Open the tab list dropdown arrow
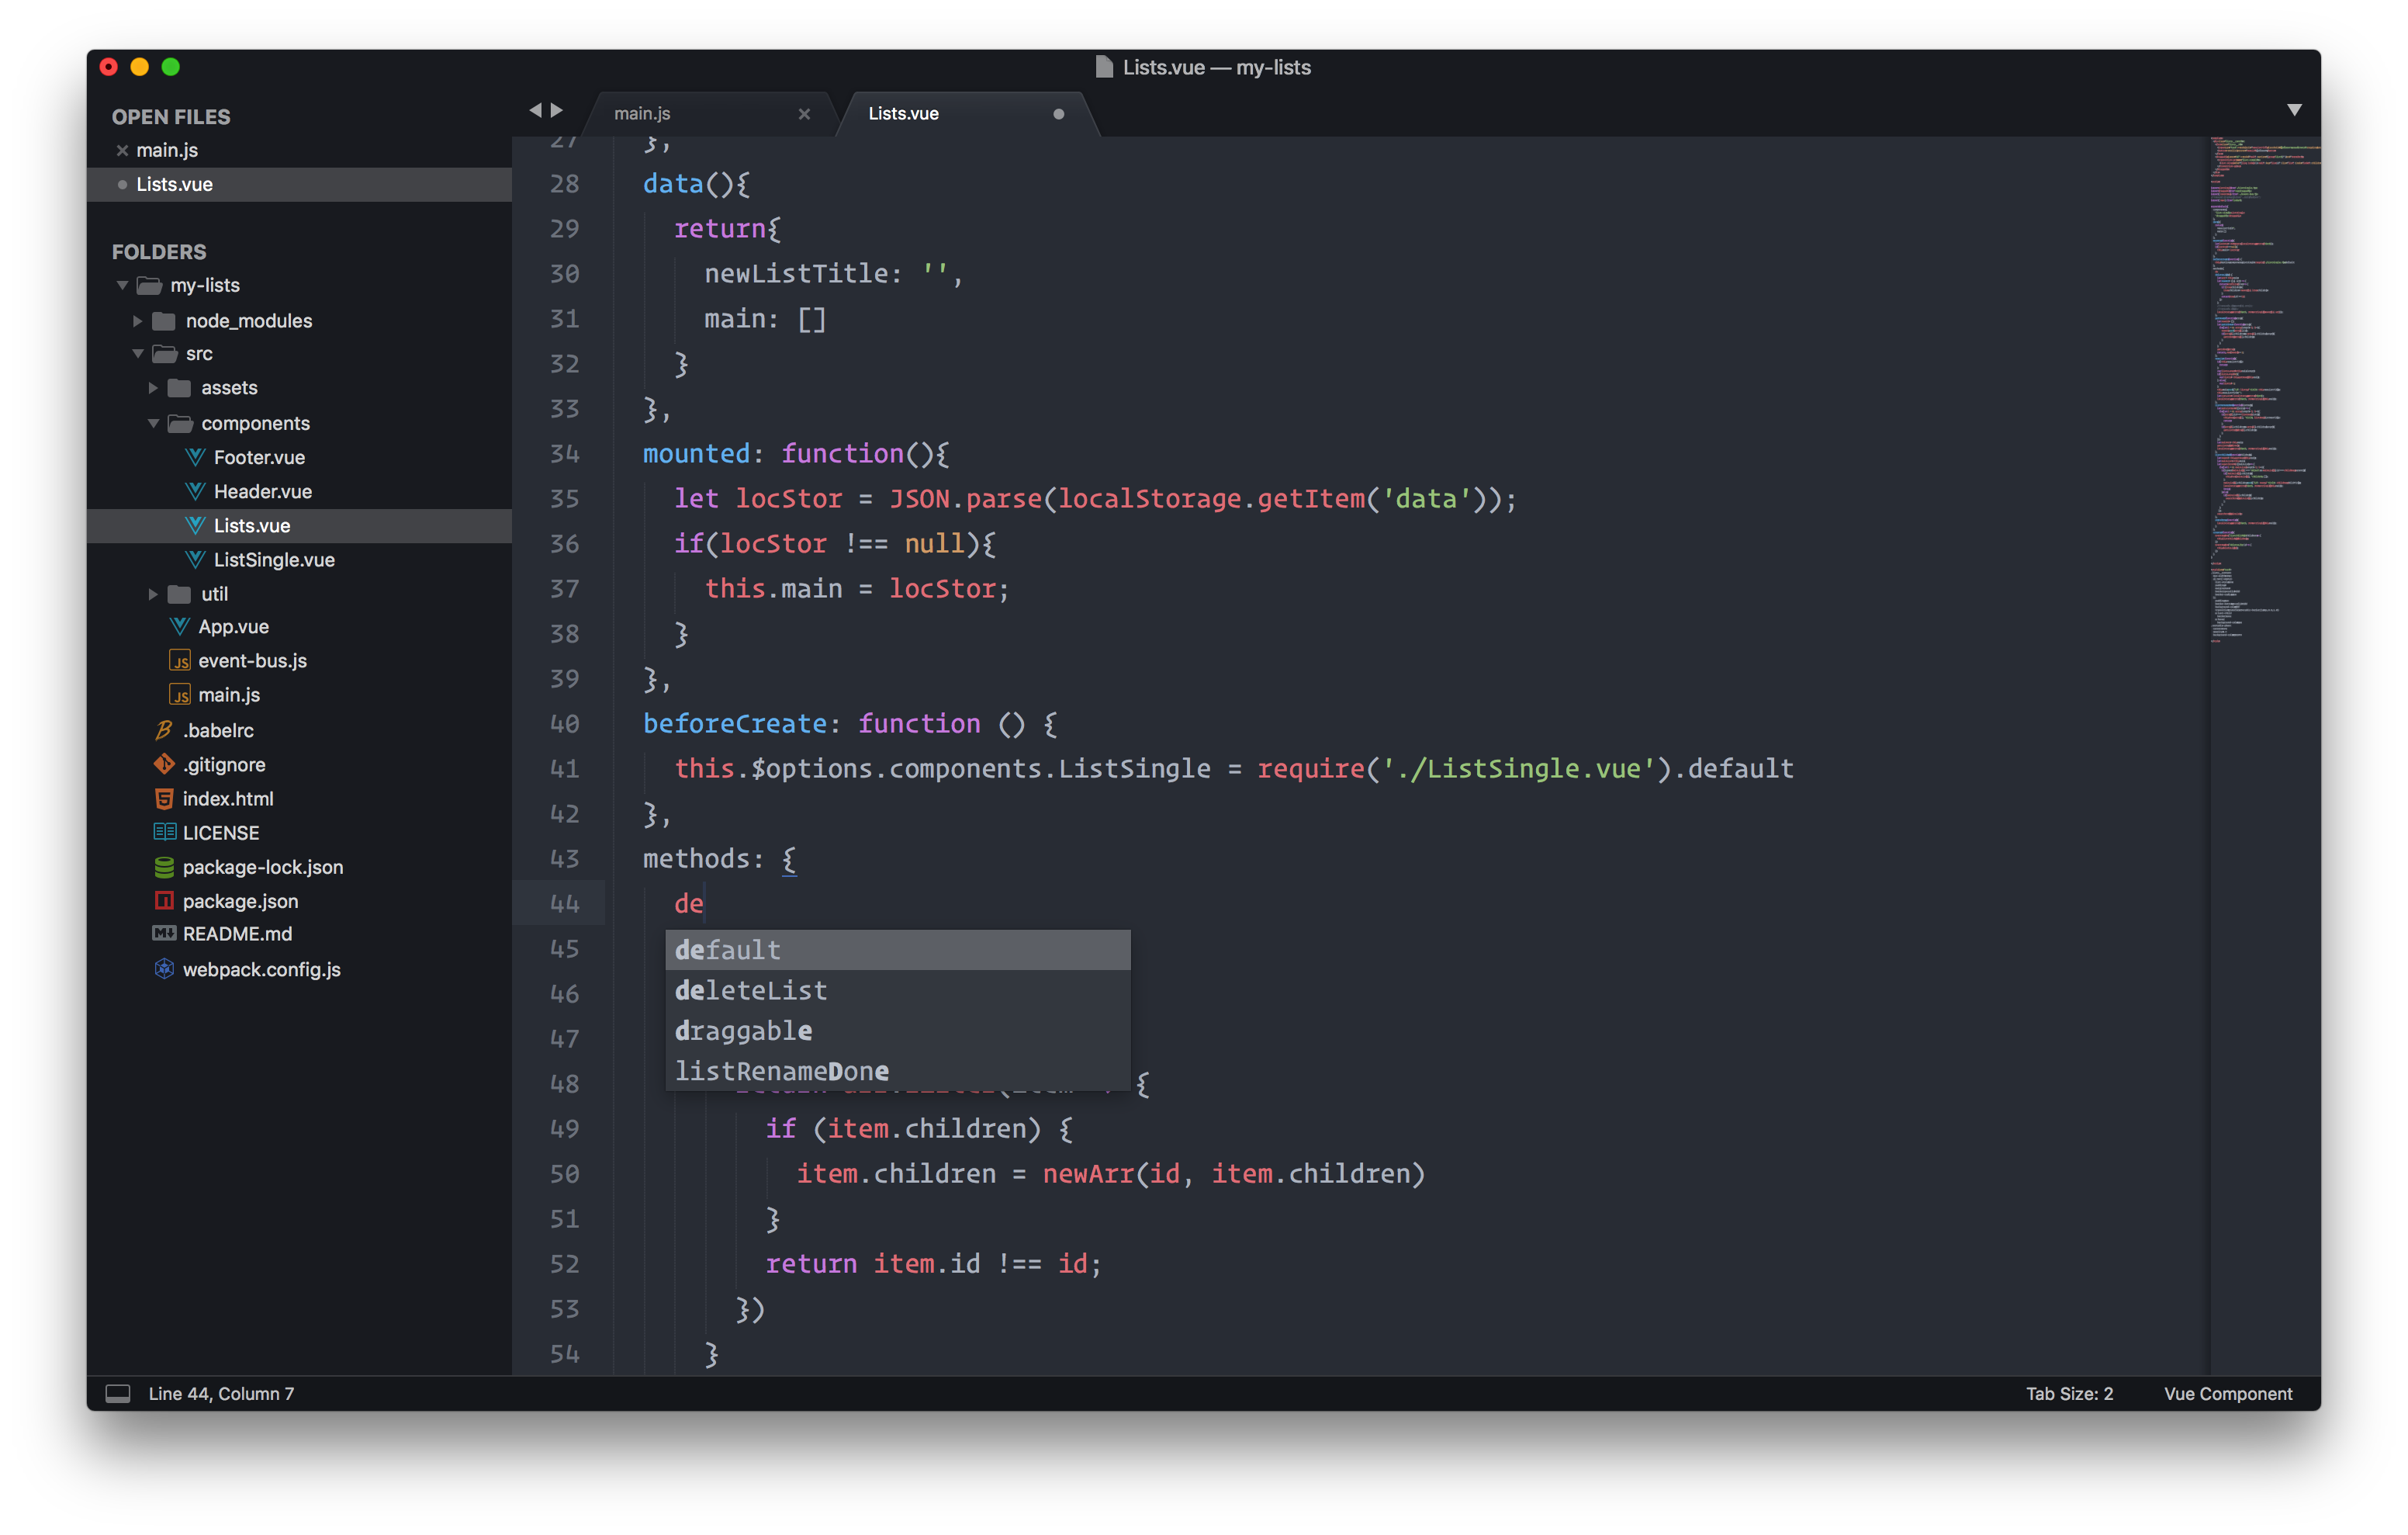The image size is (2408, 1535). (2294, 110)
